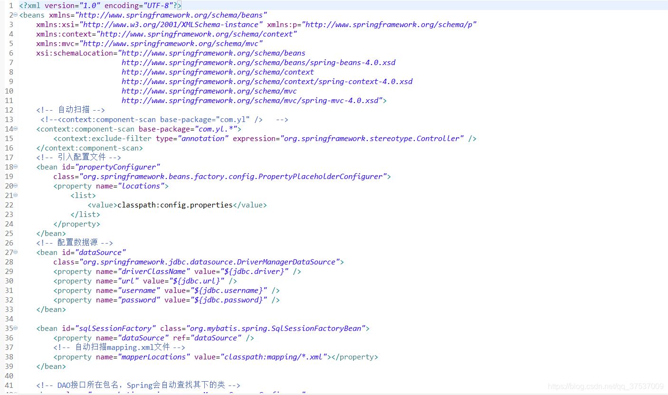Click the SqlSessionFactoryBean class value
The height and width of the screenshot is (395, 668).
click(276, 329)
